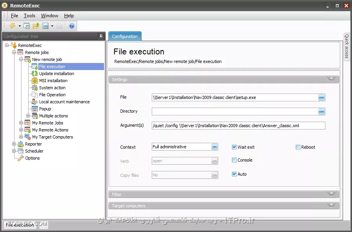Click the Update installation green arrows icon
Viewport: 352px width, 232px height.
(34, 74)
